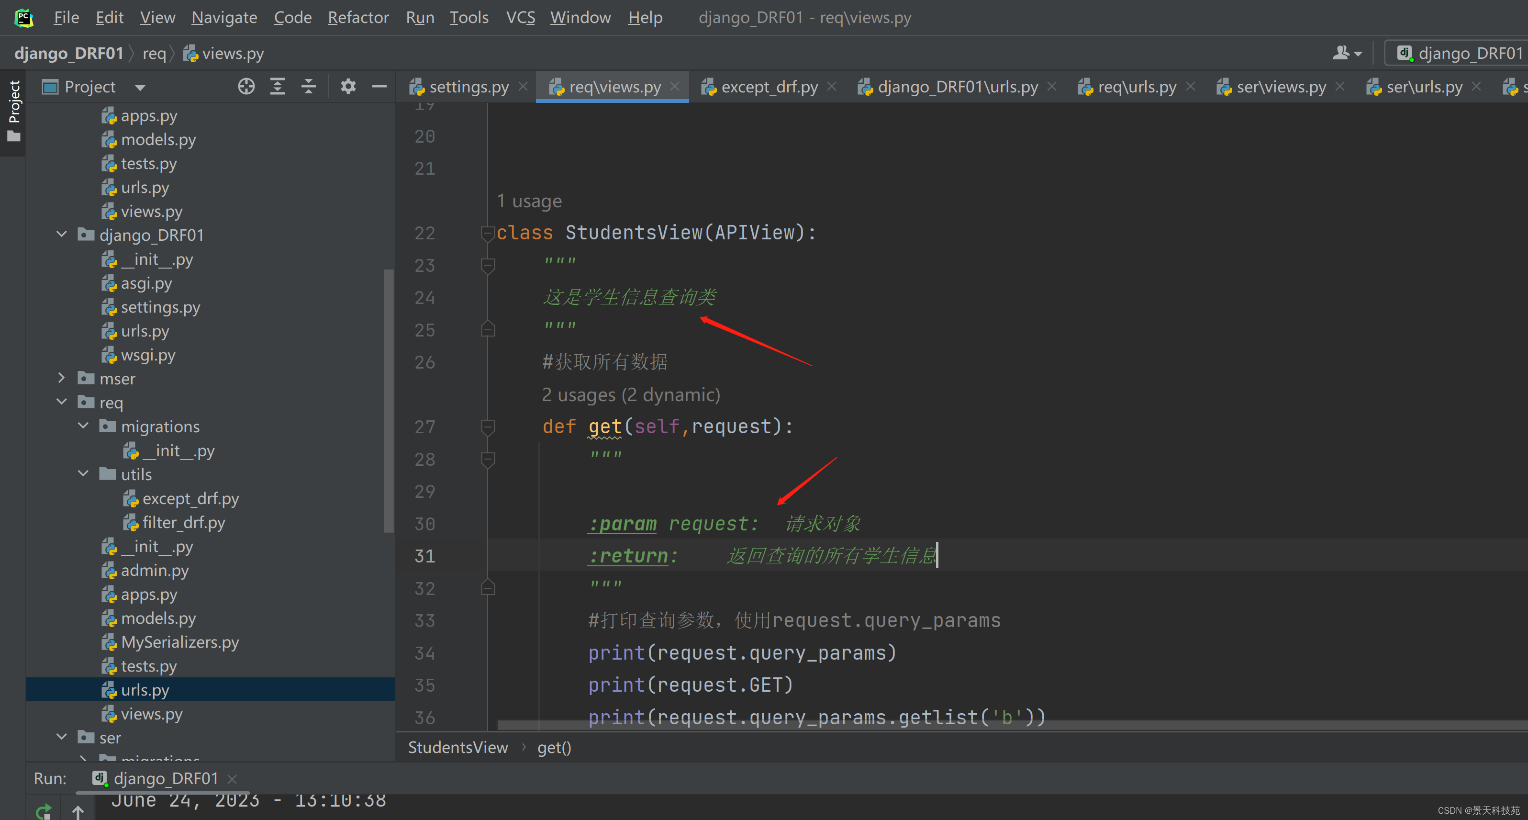1528x820 pixels.
Task: Select wsgi.py in project tree
Action: pos(148,355)
